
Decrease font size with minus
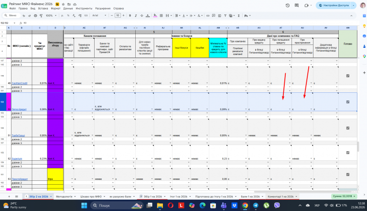112,15
